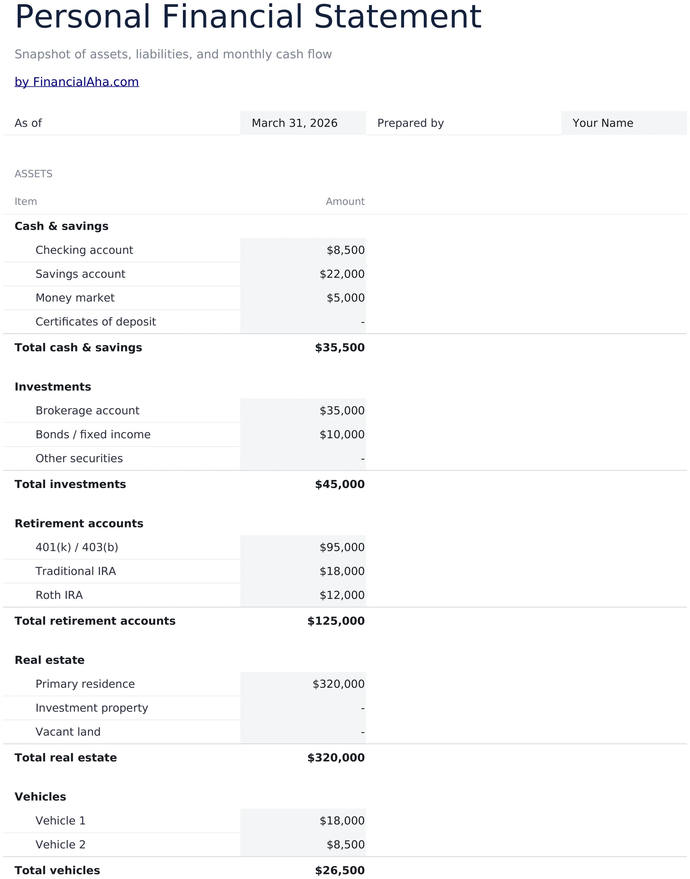This screenshot has width=690, height=879.
Task: Click the Money market row label
Action: pos(75,298)
